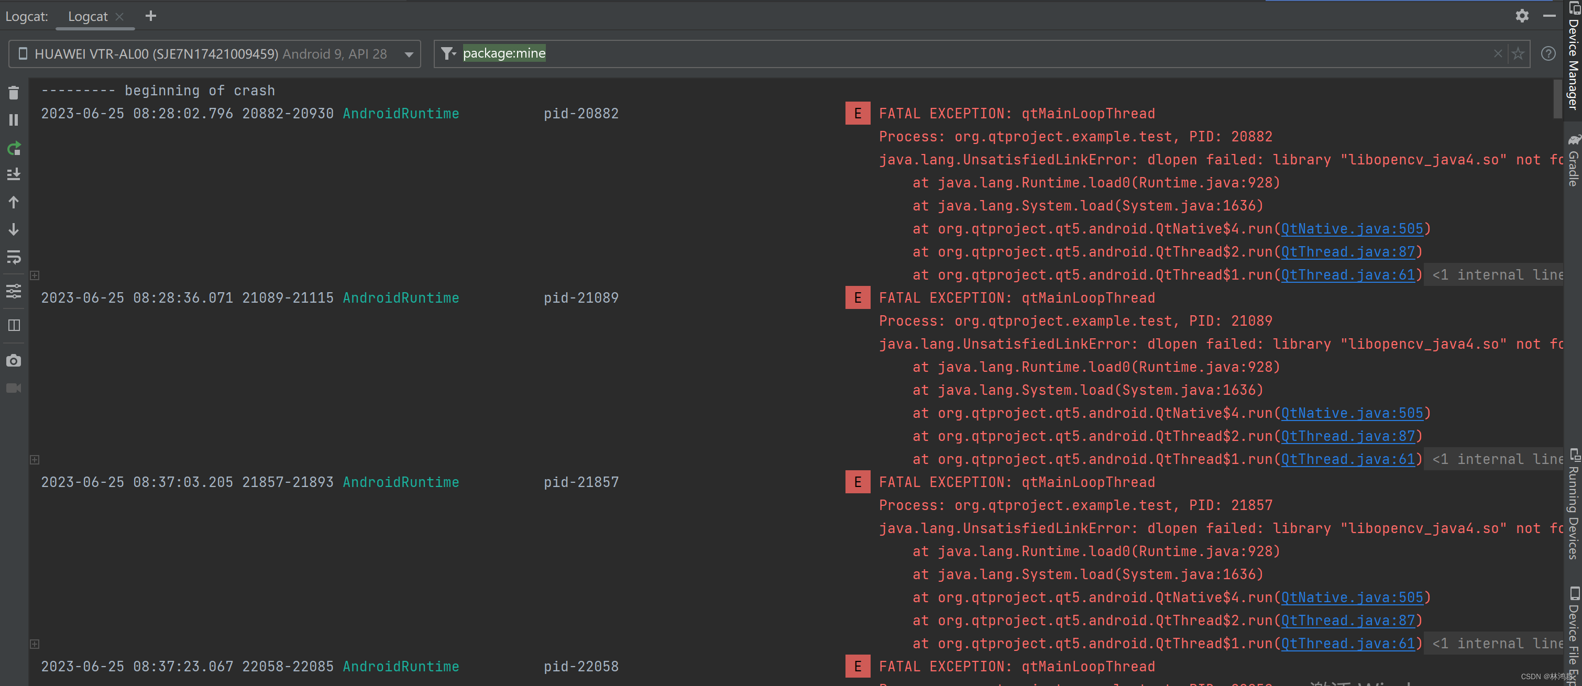Click pid-22058 process label
The image size is (1582, 686).
coord(581,666)
